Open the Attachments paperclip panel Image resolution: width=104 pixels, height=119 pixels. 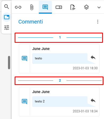(32, 7)
